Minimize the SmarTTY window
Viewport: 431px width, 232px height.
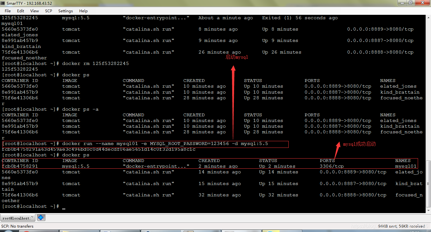(402, 3)
